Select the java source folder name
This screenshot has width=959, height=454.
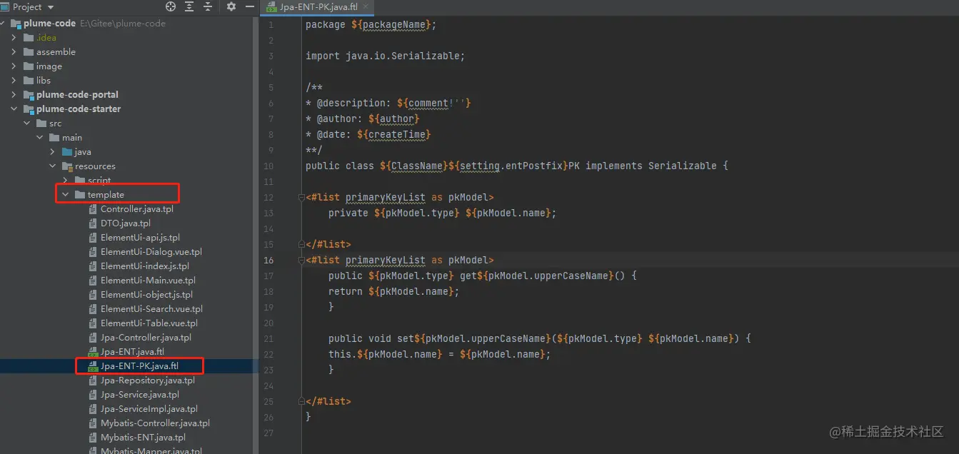83,152
